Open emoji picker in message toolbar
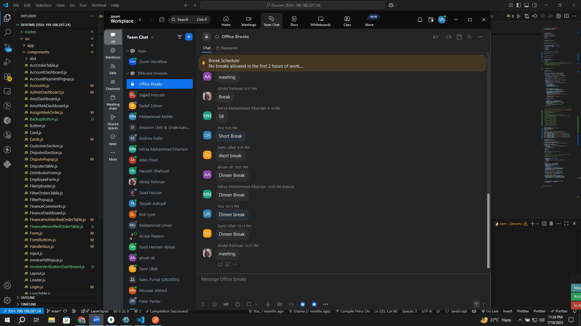Screen dimensions: 581x326 (215, 304)
